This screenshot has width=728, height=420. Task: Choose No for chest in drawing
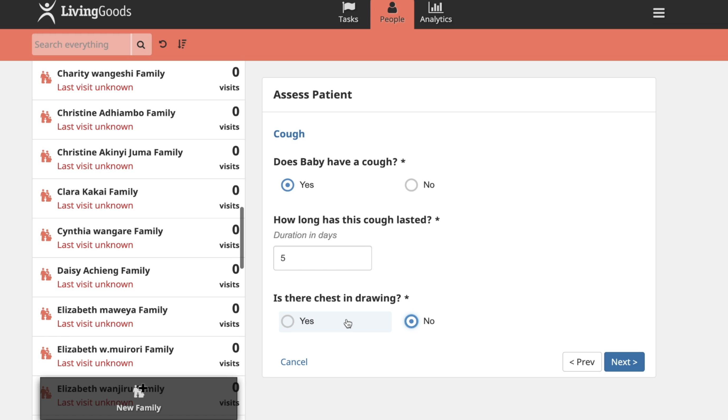411,321
